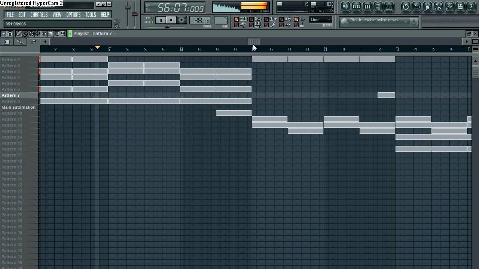Open the online news panel dropdown arrow
Image resolution: width=479 pixels, height=269 pixels.
(406, 22)
